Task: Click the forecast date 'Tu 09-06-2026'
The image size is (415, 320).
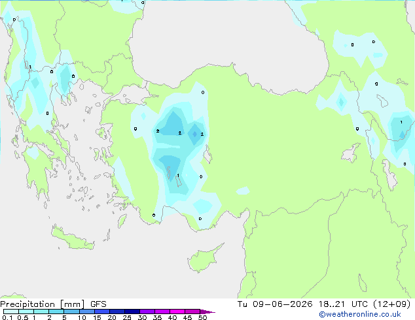Action: coord(275,304)
